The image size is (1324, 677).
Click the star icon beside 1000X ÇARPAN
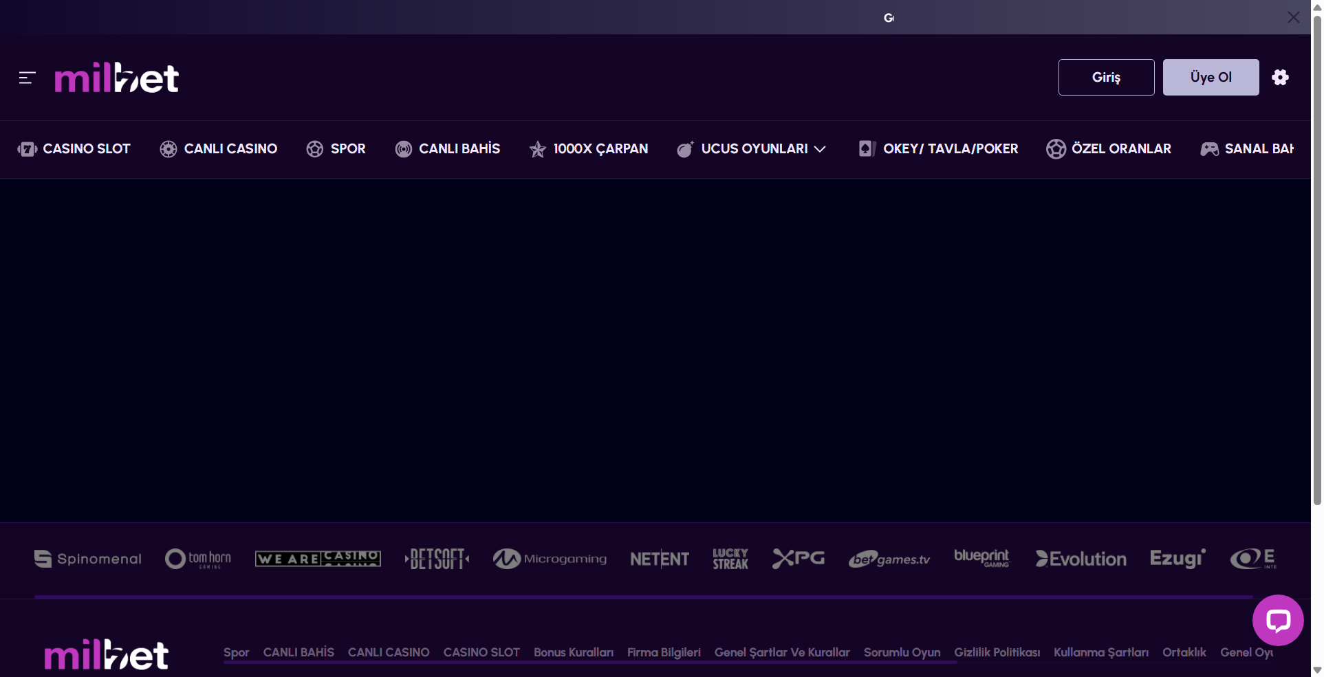538,149
